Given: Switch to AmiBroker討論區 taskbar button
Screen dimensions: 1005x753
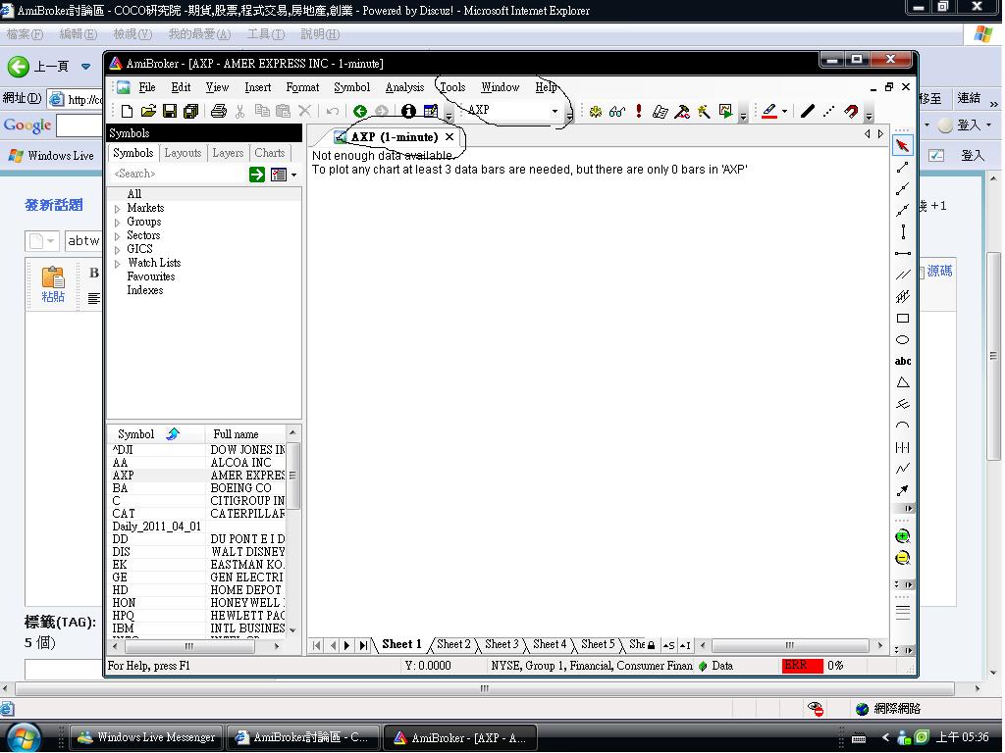Looking at the screenshot, I should coord(303,737).
